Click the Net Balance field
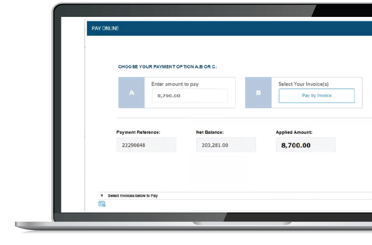 tap(226, 145)
